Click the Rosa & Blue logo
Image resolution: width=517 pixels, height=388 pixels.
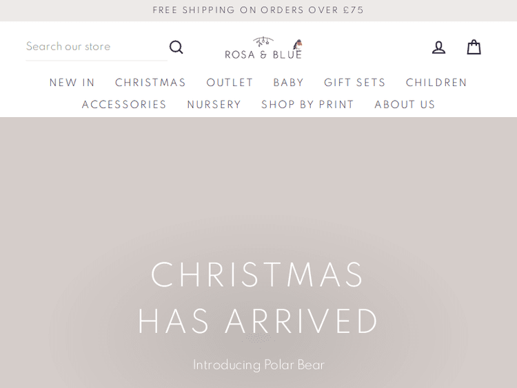tap(263, 48)
